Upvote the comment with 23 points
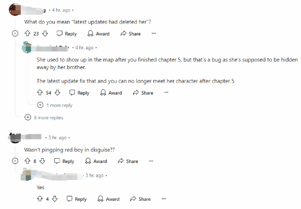 pyautogui.click(x=27, y=33)
